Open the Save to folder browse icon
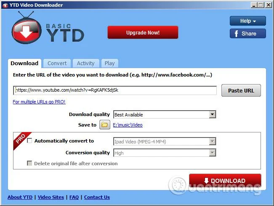Image resolution: width=274 pixels, height=206 pixels. (105, 124)
